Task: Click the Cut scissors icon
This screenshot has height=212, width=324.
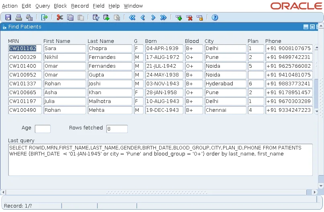Action: coord(60,18)
